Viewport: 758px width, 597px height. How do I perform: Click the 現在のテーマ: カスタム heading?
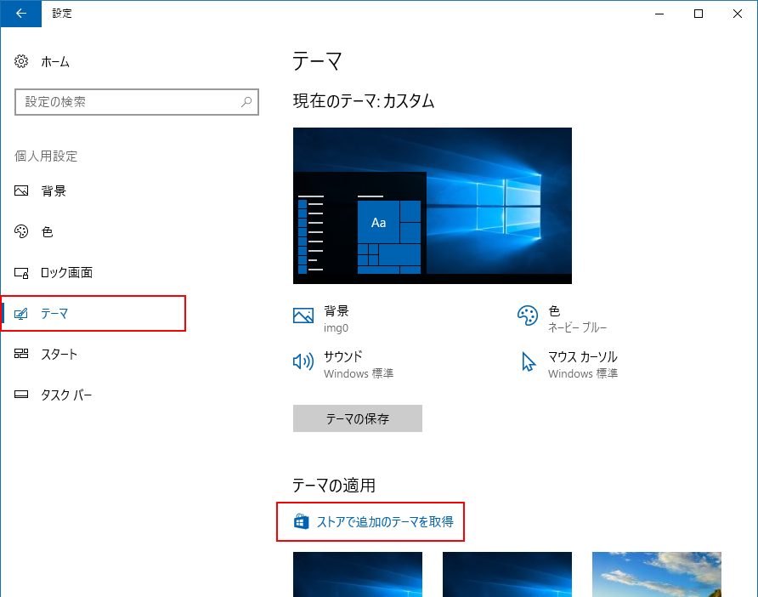click(364, 101)
